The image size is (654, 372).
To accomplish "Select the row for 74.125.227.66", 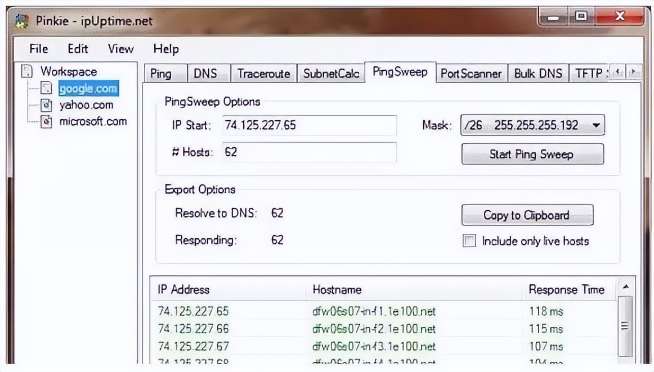I will pyautogui.click(x=383, y=329).
